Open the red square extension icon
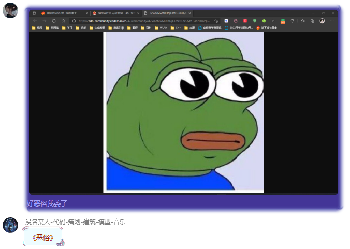 245,21
